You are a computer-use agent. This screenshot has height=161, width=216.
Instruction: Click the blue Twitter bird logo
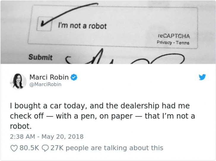point(202,77)
